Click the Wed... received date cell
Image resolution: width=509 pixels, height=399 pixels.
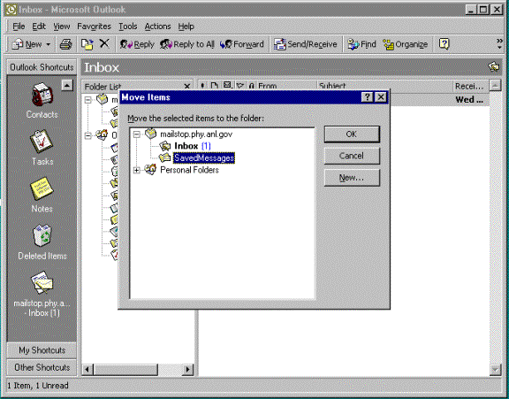click(x=469, y=99)
